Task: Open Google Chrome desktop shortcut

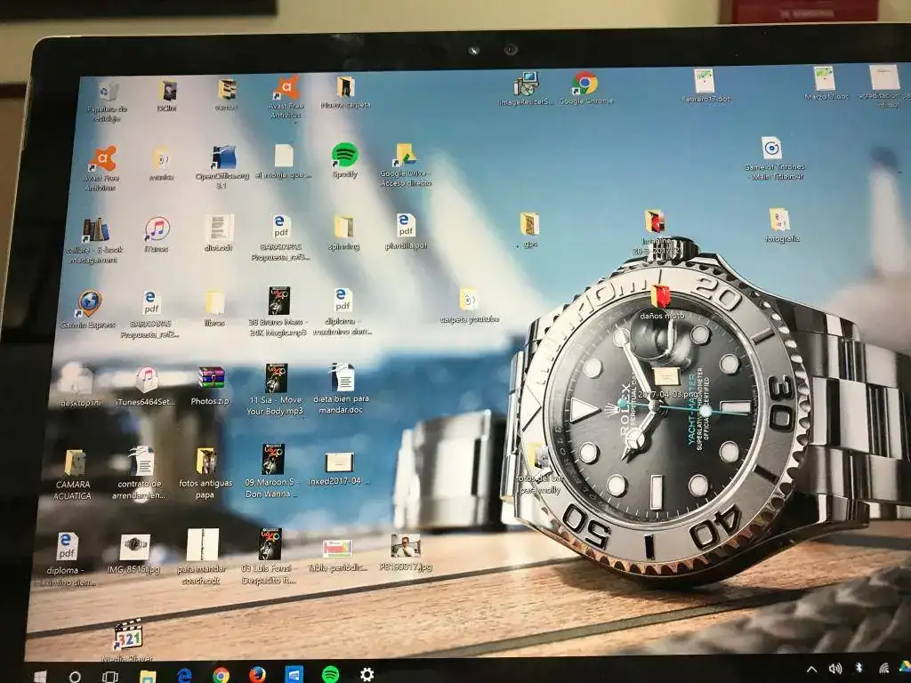Action: pyautogui.click(x=584, y=84)
